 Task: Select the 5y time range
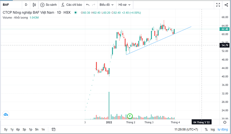click(x=6, y=129)
